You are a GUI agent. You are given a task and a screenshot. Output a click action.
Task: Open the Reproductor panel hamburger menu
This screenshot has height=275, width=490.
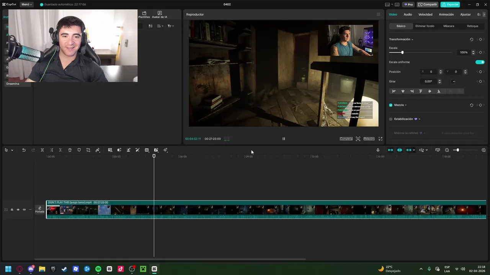tap(378, 15)
